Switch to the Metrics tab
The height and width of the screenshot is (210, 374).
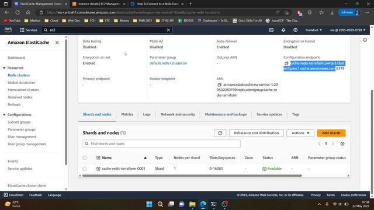[127, 114]
